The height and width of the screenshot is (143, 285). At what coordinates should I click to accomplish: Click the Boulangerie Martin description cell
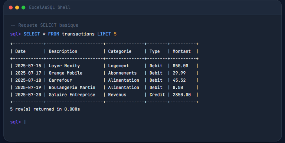pyautogui.click(x=72, y=88)
